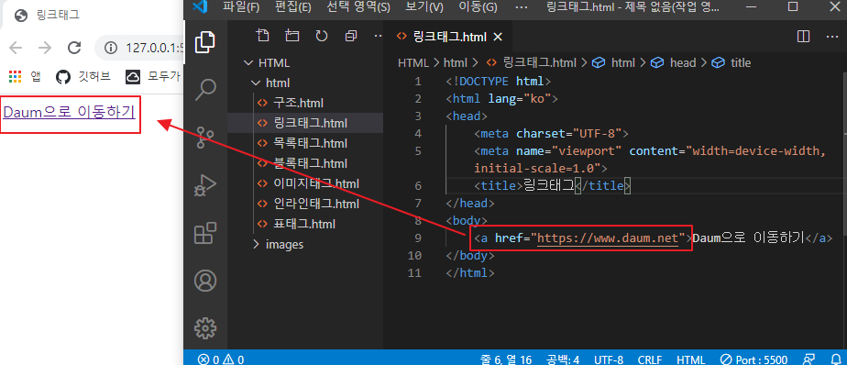Open the 이동(G) menu

click(x=478, y=7)
